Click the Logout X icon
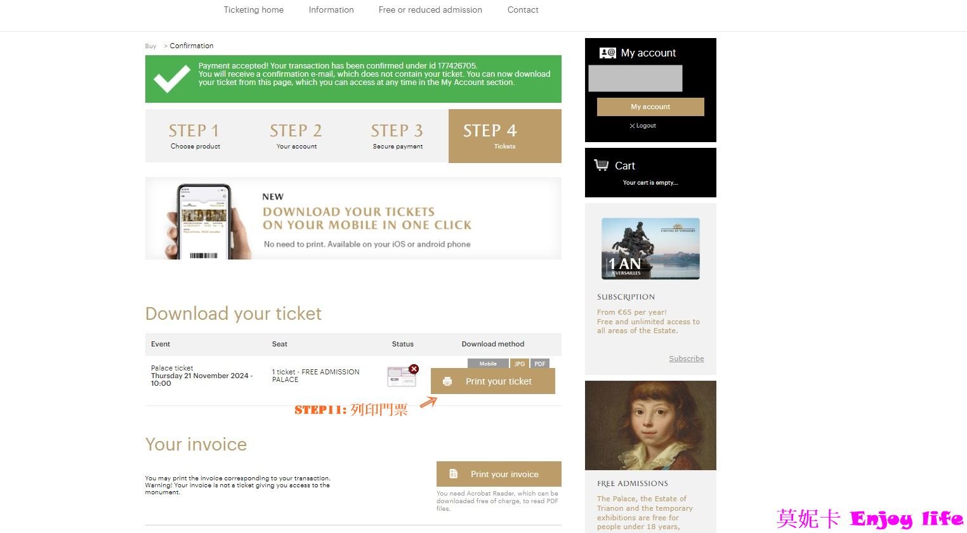This screenshot has height=533, width=967. (x=632, y=126)
